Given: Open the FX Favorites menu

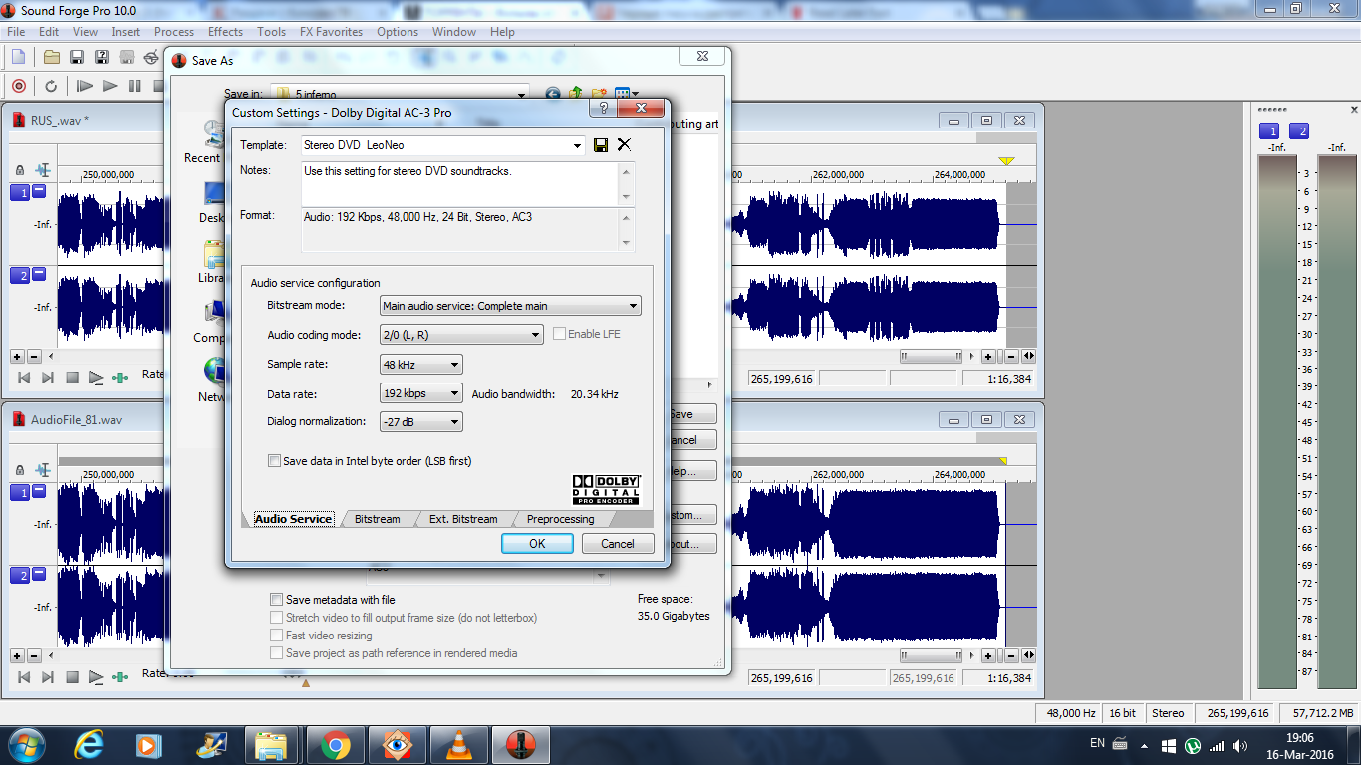Looking at the screenshot, I should point(331,32).
